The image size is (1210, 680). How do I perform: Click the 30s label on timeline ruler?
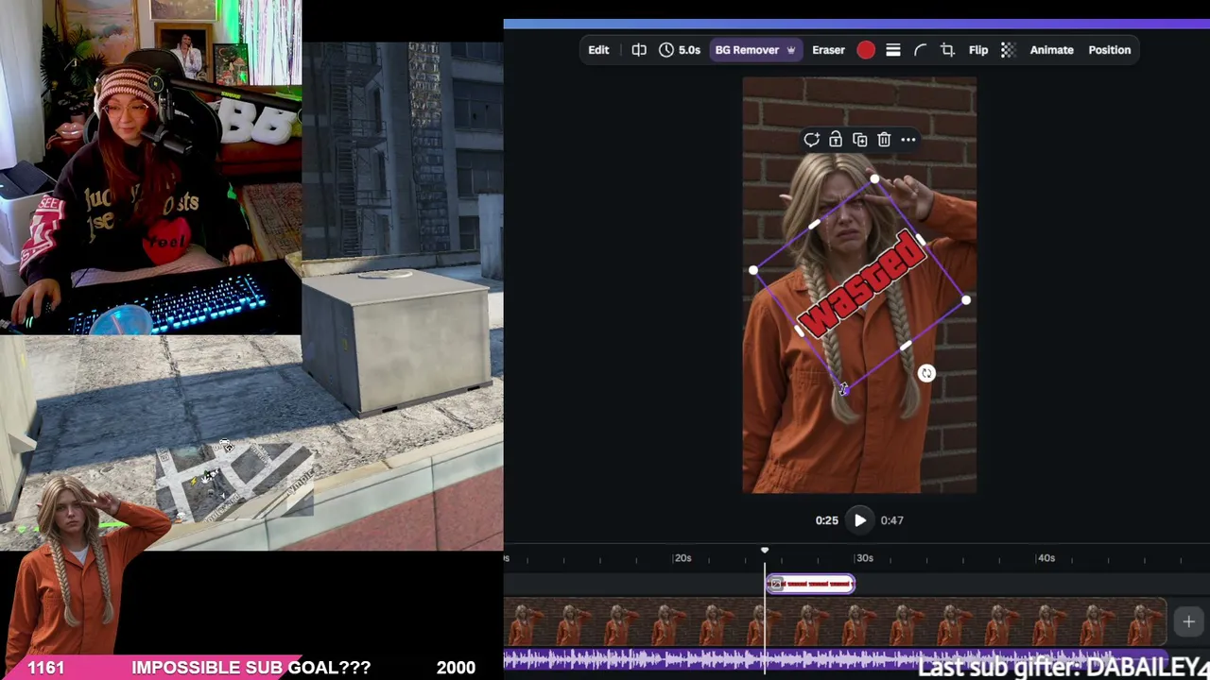click(x=864, y=558)
